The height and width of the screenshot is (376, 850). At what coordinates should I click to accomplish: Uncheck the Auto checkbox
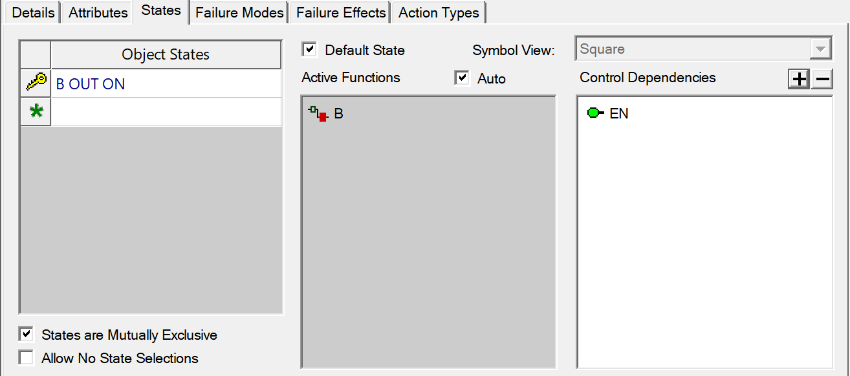pos(462,78)
